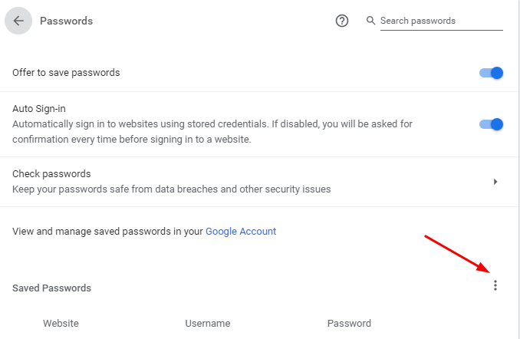Click the Saved Passwords section heading

(51, 288)
